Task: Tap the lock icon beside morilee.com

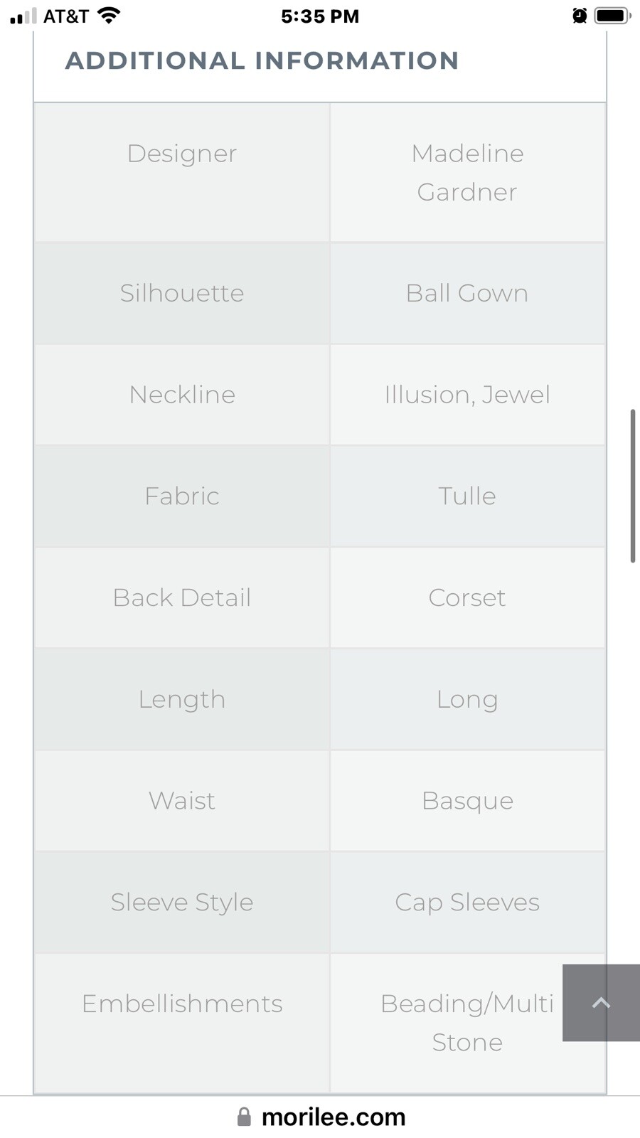Action: point(244,1117)
